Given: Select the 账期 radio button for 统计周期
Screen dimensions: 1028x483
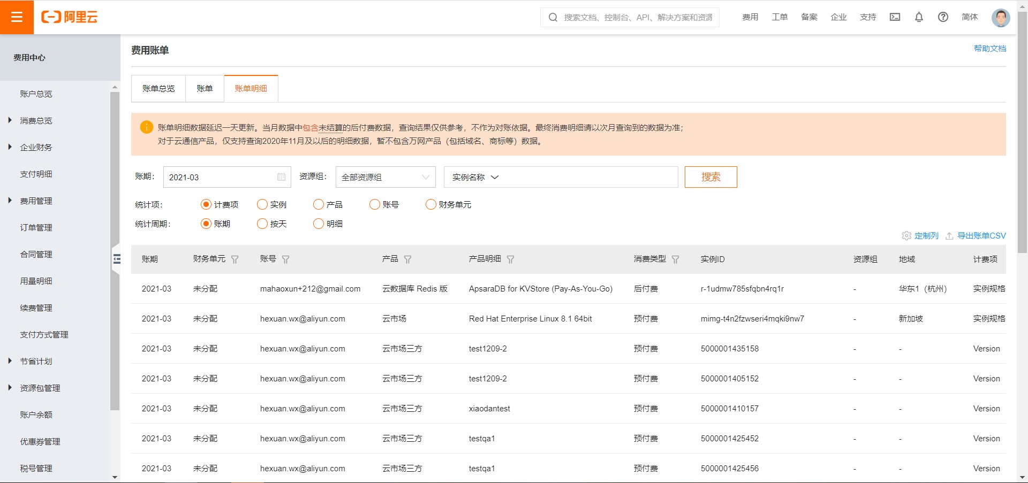Looking at the screenshot, I should coord(206,224).
